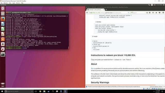
Task: Open LibreOffice Calc from the dock
Action: (x=3, y=29)
